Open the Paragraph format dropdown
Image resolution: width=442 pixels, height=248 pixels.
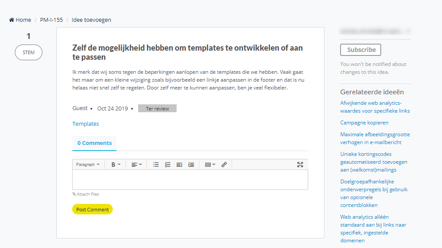(x=88, y=165)
